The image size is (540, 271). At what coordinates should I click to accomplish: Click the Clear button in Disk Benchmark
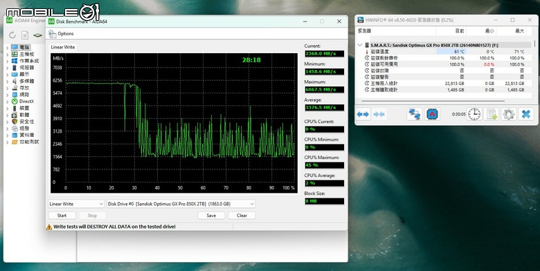[242, 216]
